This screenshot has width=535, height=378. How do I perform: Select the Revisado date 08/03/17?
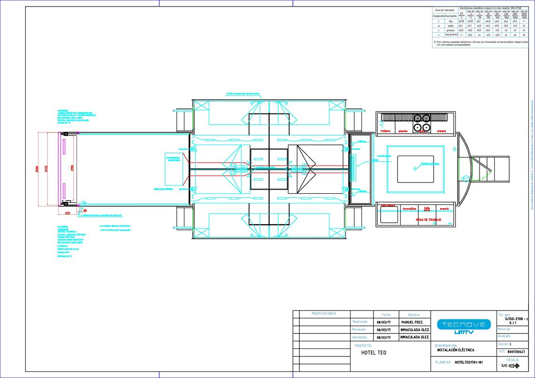pos(383,329)
